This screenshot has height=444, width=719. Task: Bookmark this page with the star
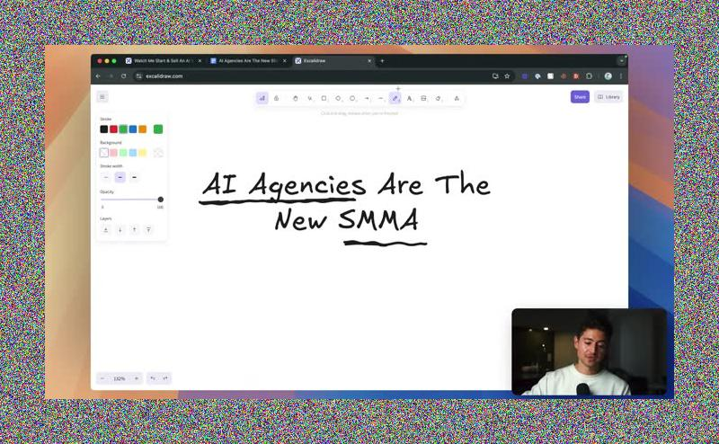point(507,76)
